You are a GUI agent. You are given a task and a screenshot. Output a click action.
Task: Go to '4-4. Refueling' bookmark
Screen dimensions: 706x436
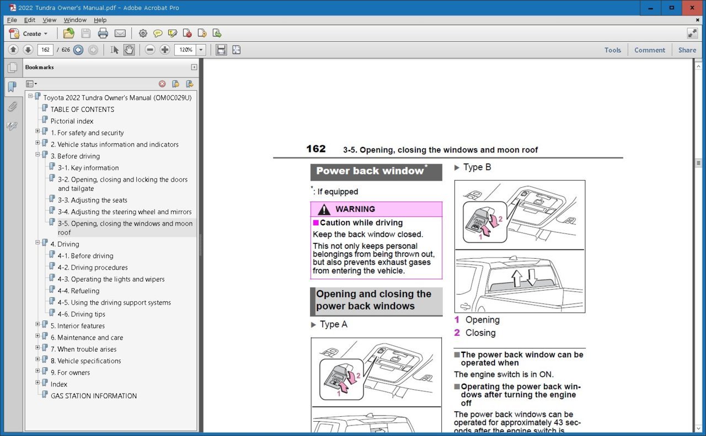click(78, 291)
